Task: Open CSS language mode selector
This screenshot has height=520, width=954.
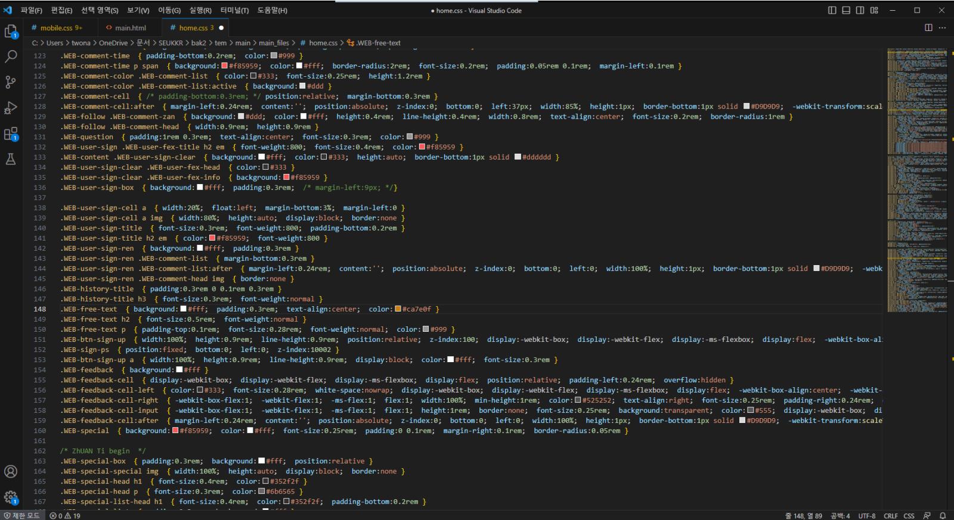Action: point(909,516)
